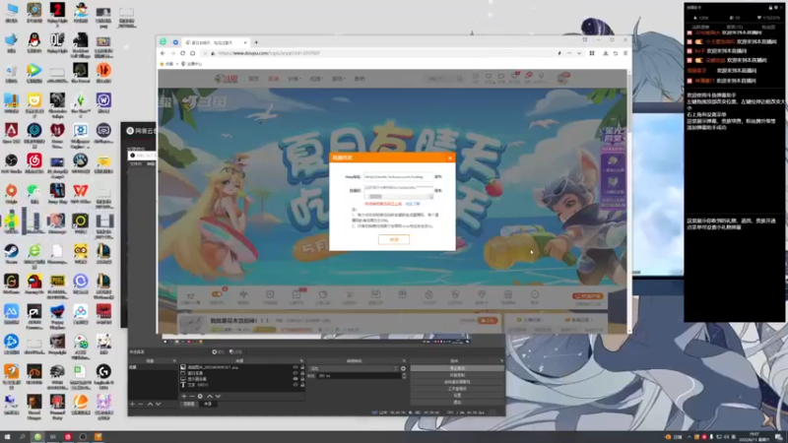Image resolution: width=788 pixels, height=443 pixels.
Task: Add a source with the OBS sources plus icon
Action: tap(184, 397)
